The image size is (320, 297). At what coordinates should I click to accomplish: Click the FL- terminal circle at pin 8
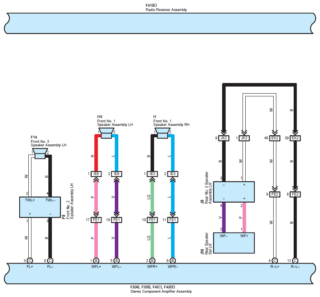pos(50,260)
